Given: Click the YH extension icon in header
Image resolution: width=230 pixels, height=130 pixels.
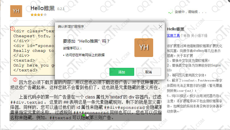Looking at the screenshot, I should click(16, 11).
